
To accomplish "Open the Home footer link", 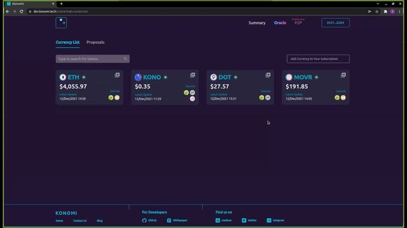I will pos(59,221).
